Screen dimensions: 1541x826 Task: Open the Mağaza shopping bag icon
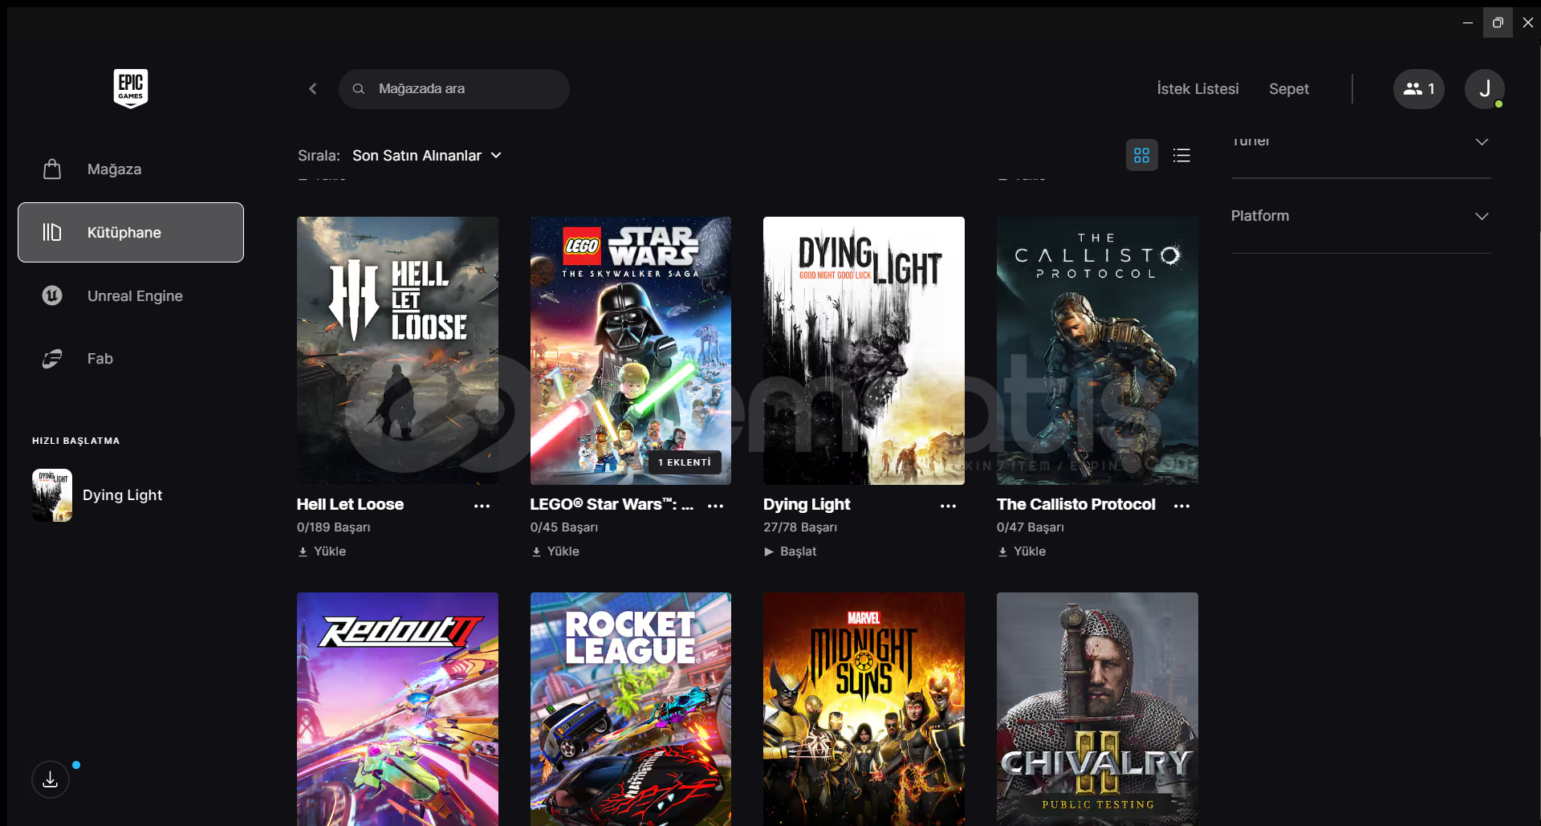[52, 169]
